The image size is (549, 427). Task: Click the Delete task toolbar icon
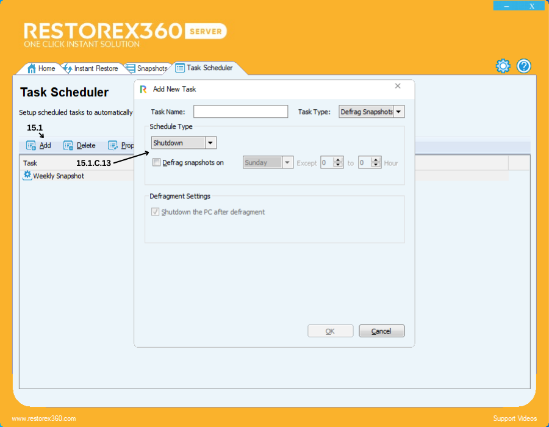[x=68, y=146]
